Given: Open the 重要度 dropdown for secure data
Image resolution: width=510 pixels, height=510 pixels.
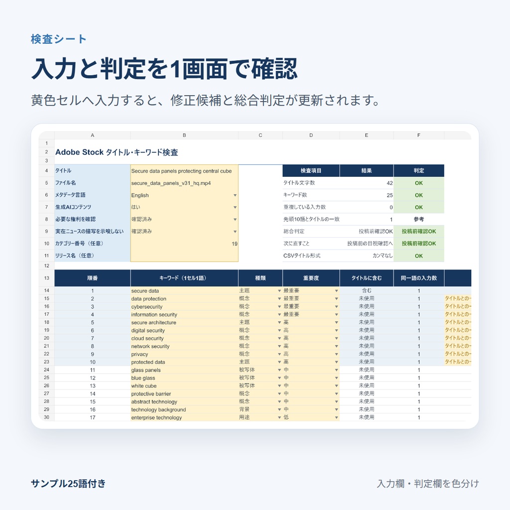Looking at the screenshot, I should coord(336,291).
